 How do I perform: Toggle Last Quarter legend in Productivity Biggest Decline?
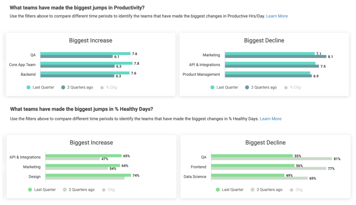(x=224, y=87)
